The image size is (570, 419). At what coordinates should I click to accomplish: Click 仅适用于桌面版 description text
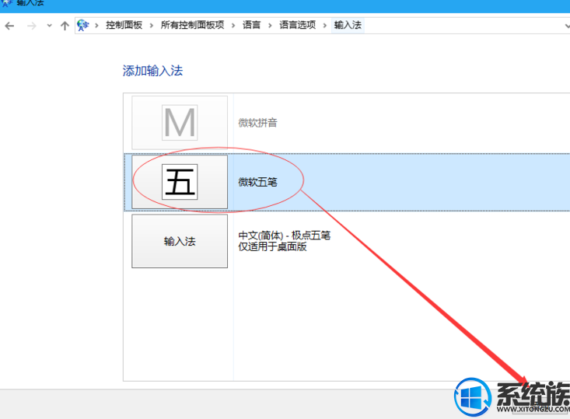point(272,246)
